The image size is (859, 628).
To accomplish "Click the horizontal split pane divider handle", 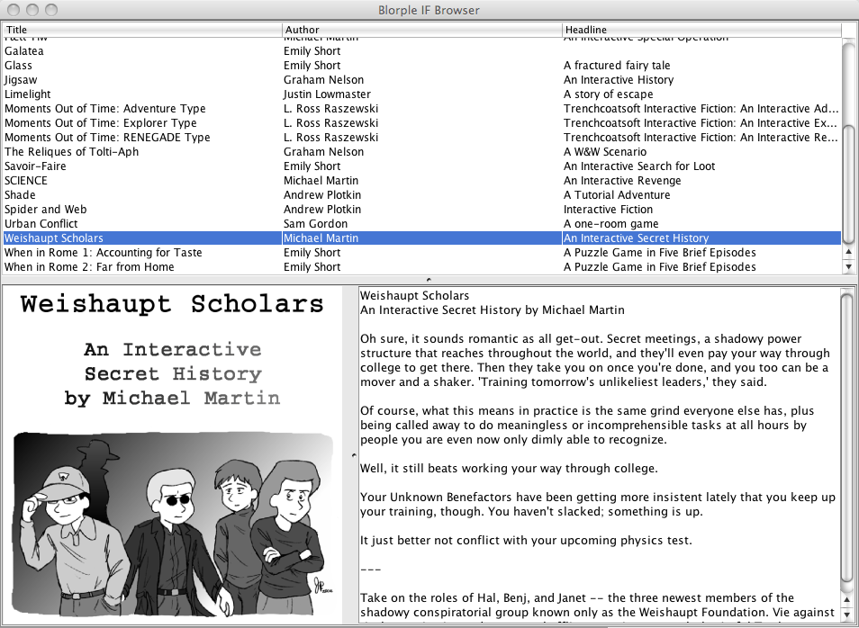I will [429, 280].
